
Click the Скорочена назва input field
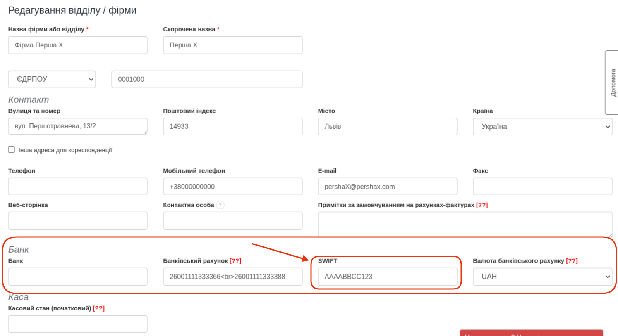click(232, 45)
